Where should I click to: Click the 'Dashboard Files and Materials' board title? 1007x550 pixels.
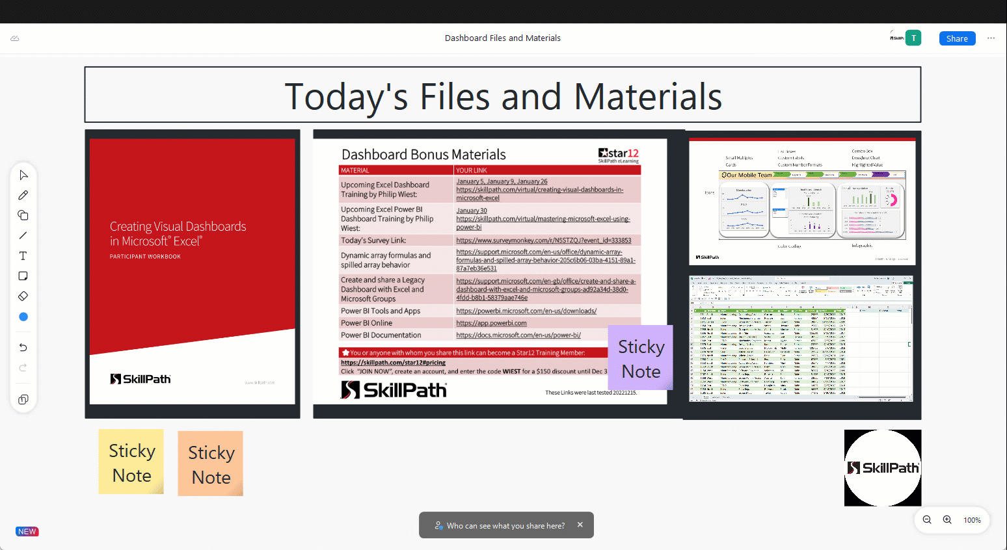click(x=503, y=38)
